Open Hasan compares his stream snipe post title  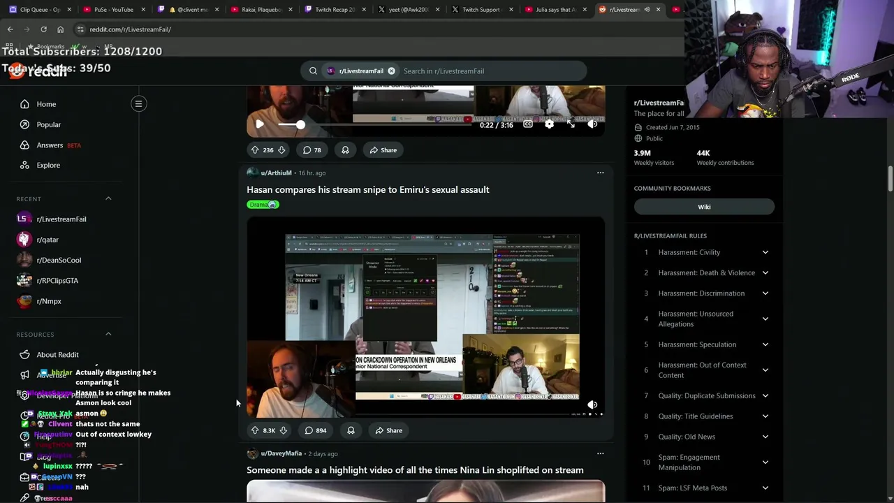367,190
